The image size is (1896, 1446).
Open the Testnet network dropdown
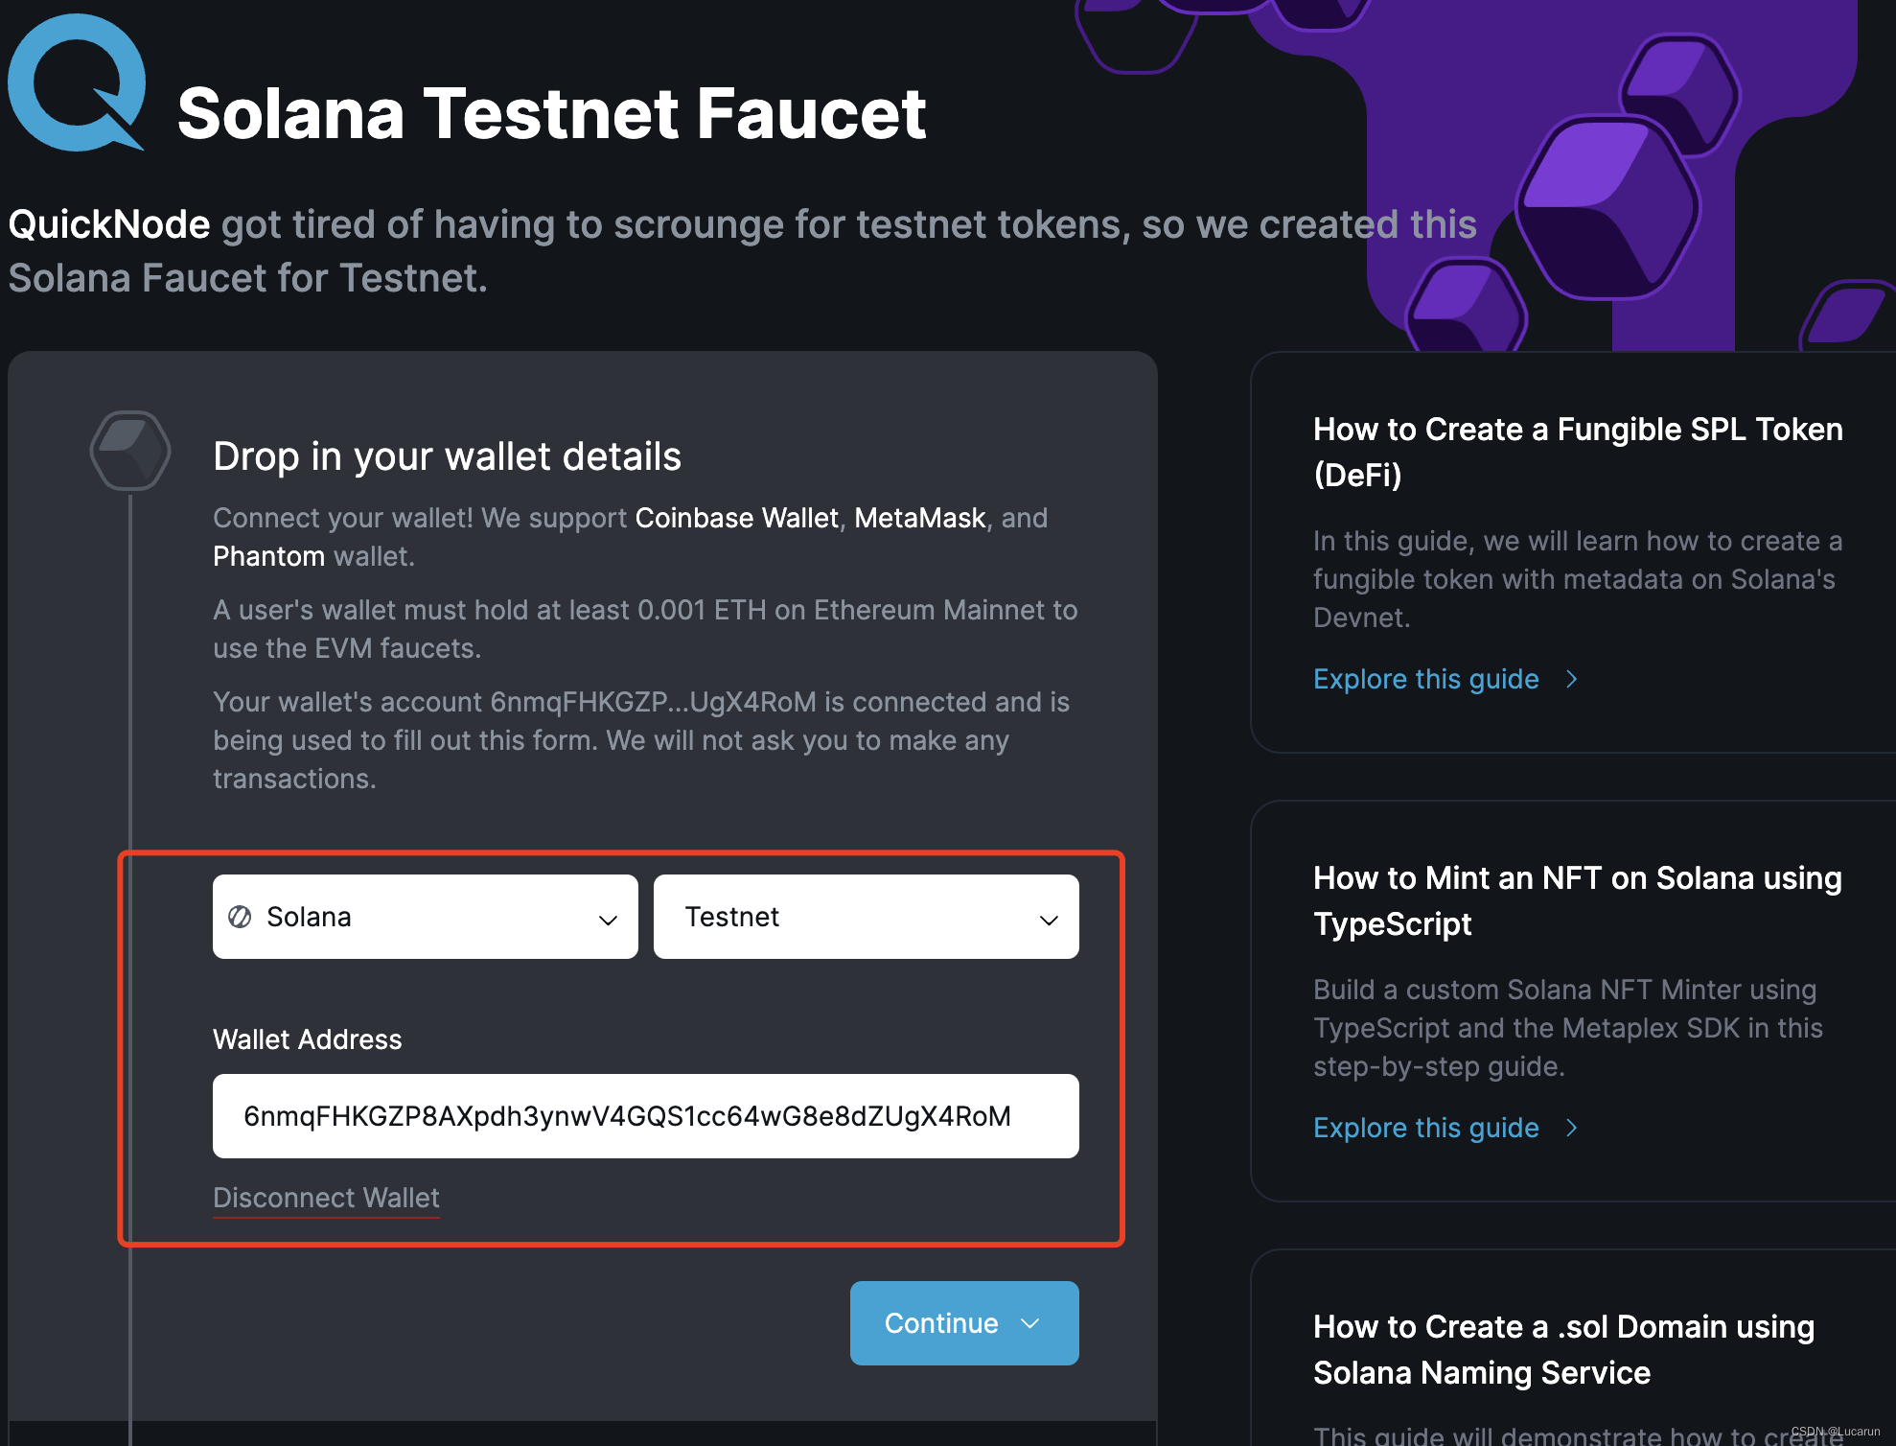click(x=866, y=917)
